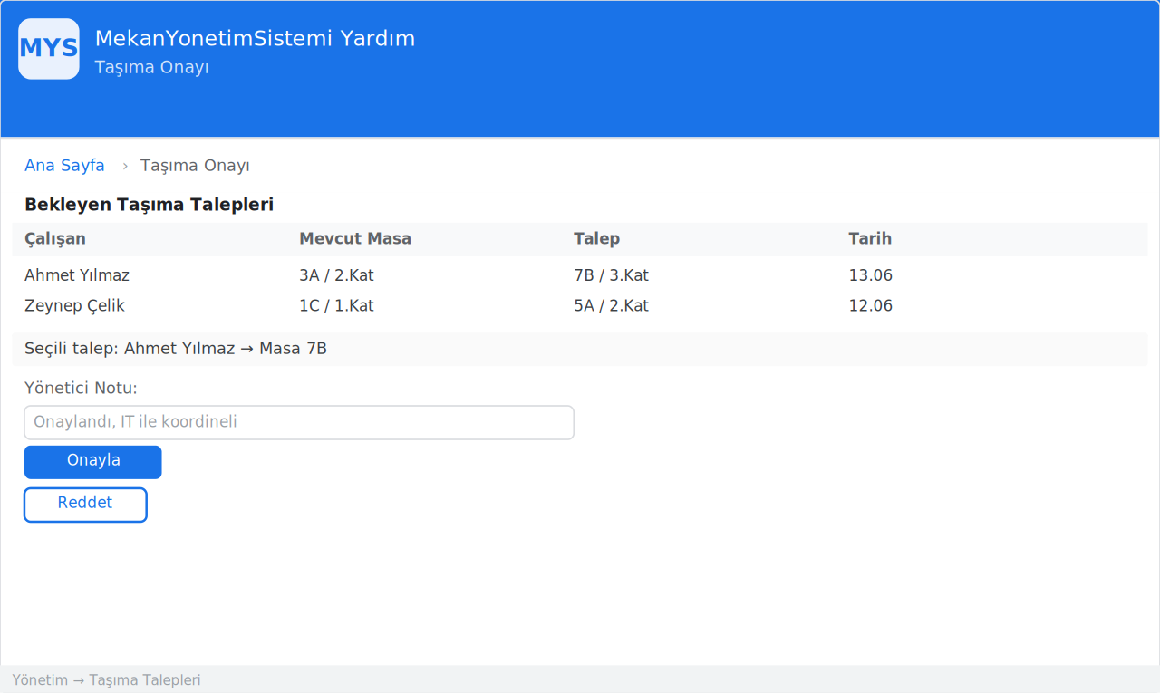Viewport: 1160px width, 693px height.
Task: Focus the Yönetici Notu input field
Action: point(299,422)
